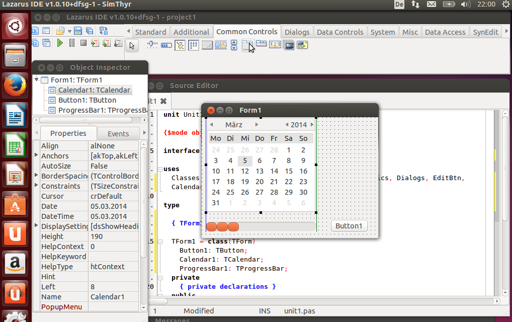
Task: Open the SynEdit palette tab
Action: (x=485, y=32)
